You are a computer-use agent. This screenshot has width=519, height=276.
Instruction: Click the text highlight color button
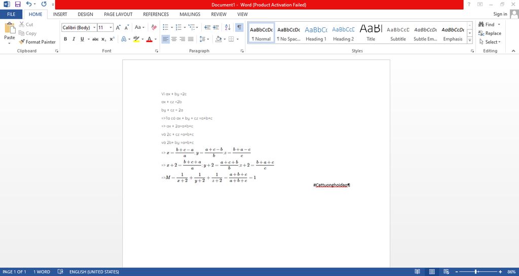[x=136, y=39]
